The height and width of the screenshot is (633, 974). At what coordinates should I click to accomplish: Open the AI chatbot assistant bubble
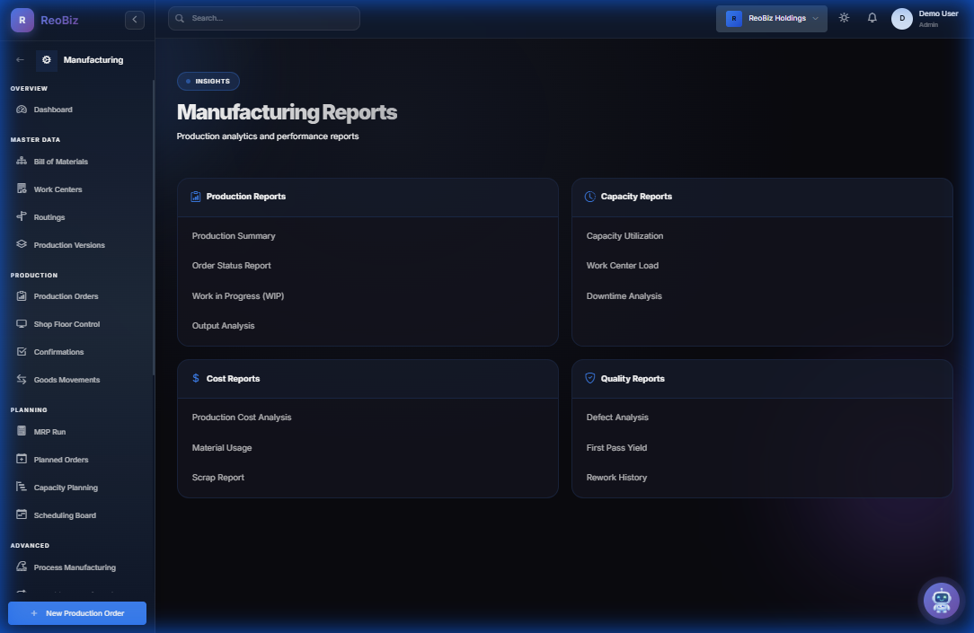click(x=941, y=601)
